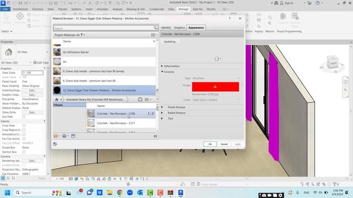Open the green Camtasia taskbar icon

click(x=150, y=193)
